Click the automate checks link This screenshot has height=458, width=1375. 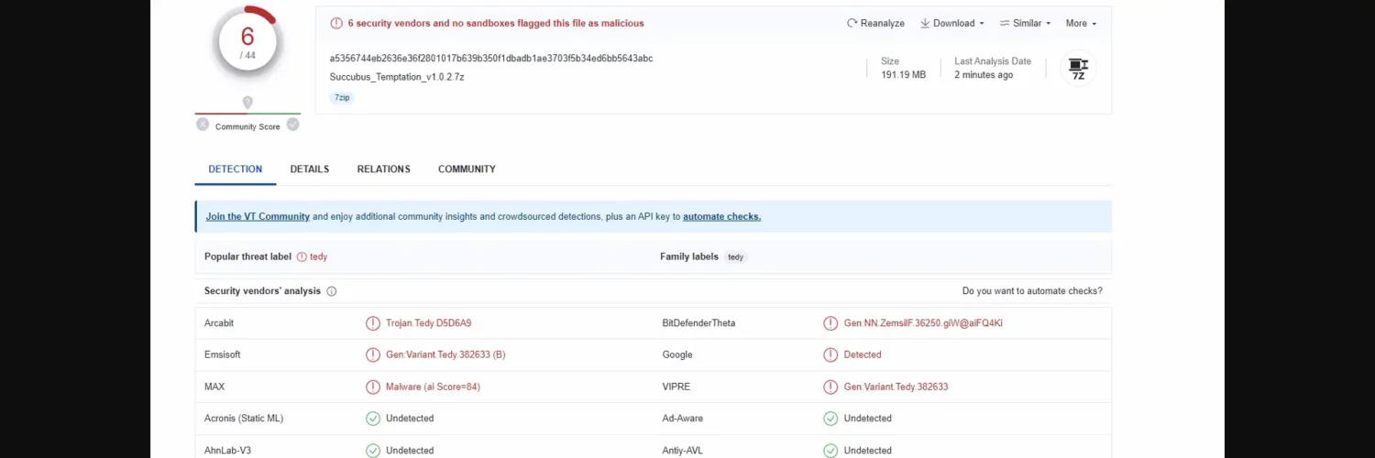pos(721,217)
